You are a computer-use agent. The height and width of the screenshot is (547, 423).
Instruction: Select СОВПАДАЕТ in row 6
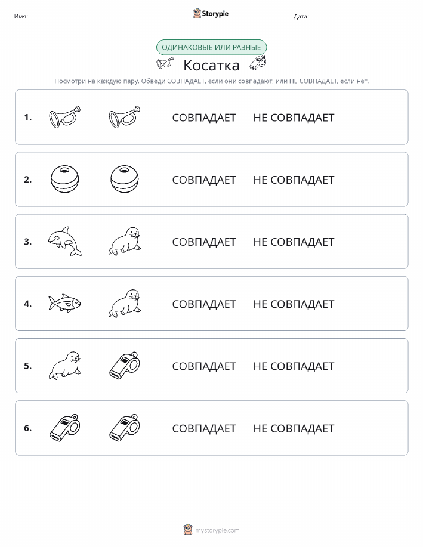point(204,428)
